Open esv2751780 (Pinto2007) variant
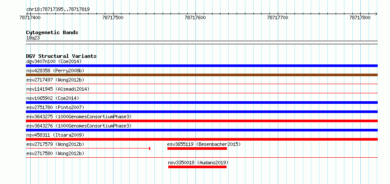 click(55, 107)
